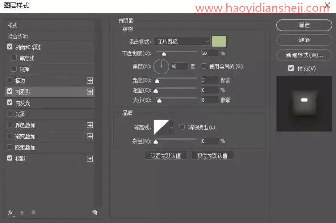Select the 内发光 row label
The image size is (336, 223).
click(x=23, y=103)
